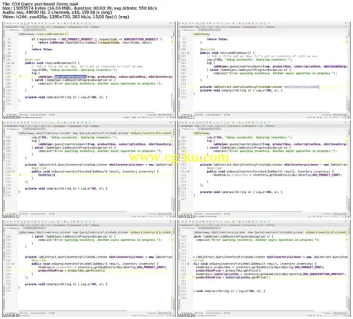This screenshot has width=353, height=319.
Task: Click the 'Size: 15055574 bytes' info line
Action: tap(79, 8)
